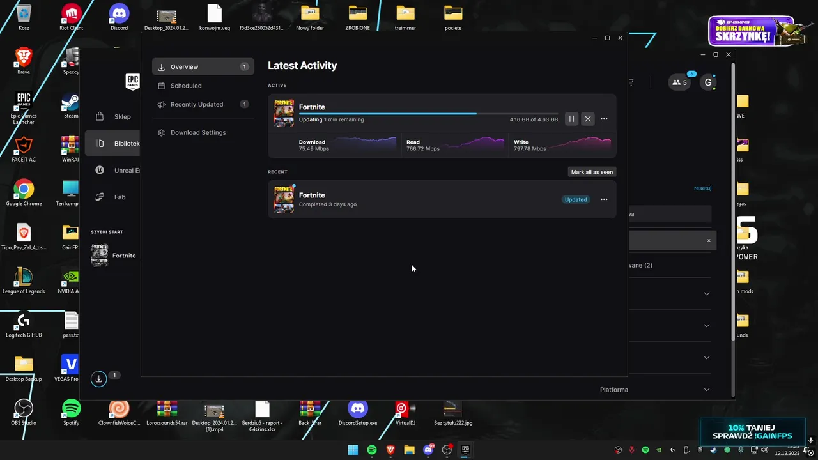Cancel the active Fortnite update
This screenshot has width=818, height=460.
[588, 119]
